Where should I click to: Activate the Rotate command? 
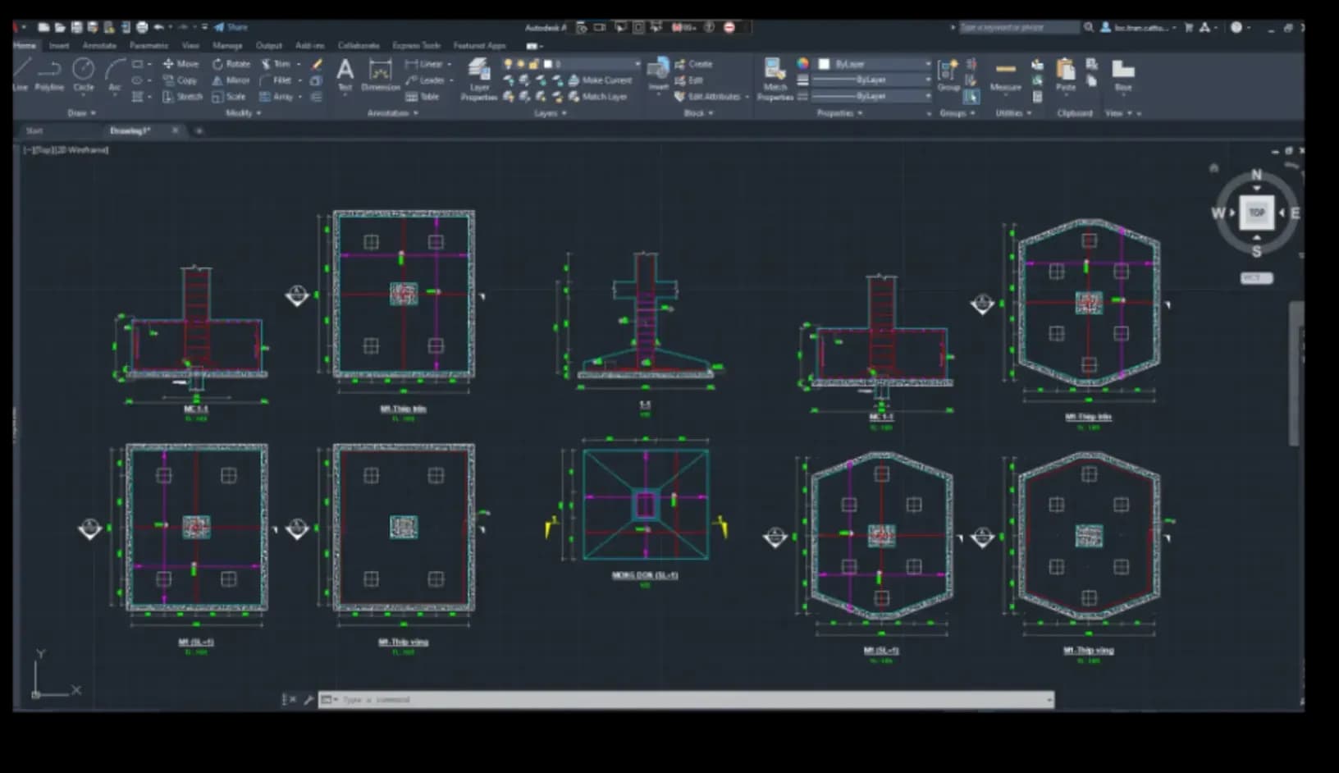[x=227, y=63]
